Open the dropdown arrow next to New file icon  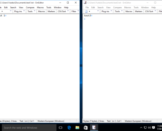click(89, 11)
